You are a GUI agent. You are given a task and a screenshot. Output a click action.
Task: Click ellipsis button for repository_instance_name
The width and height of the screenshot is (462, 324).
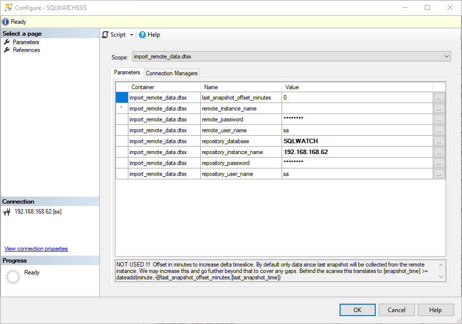click(x=439, y=152)
